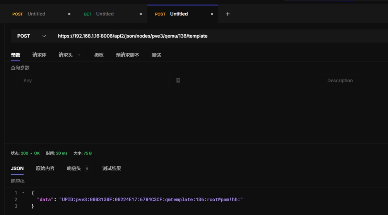Show 原始内容 raw response view
This screenshot has width=388, height=215.
click(x=45, y=169)
